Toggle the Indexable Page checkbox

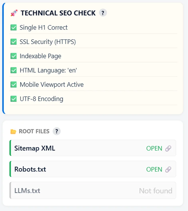14,56
